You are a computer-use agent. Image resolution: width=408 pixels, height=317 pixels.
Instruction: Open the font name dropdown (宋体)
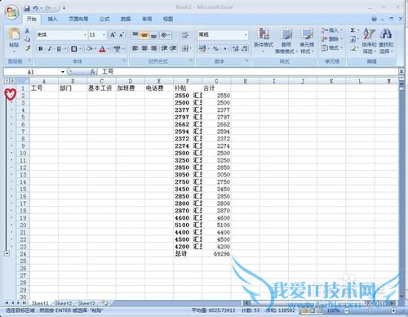pyautogui.click(x=85, y=35)
